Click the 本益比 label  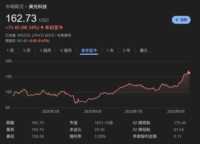76,130
